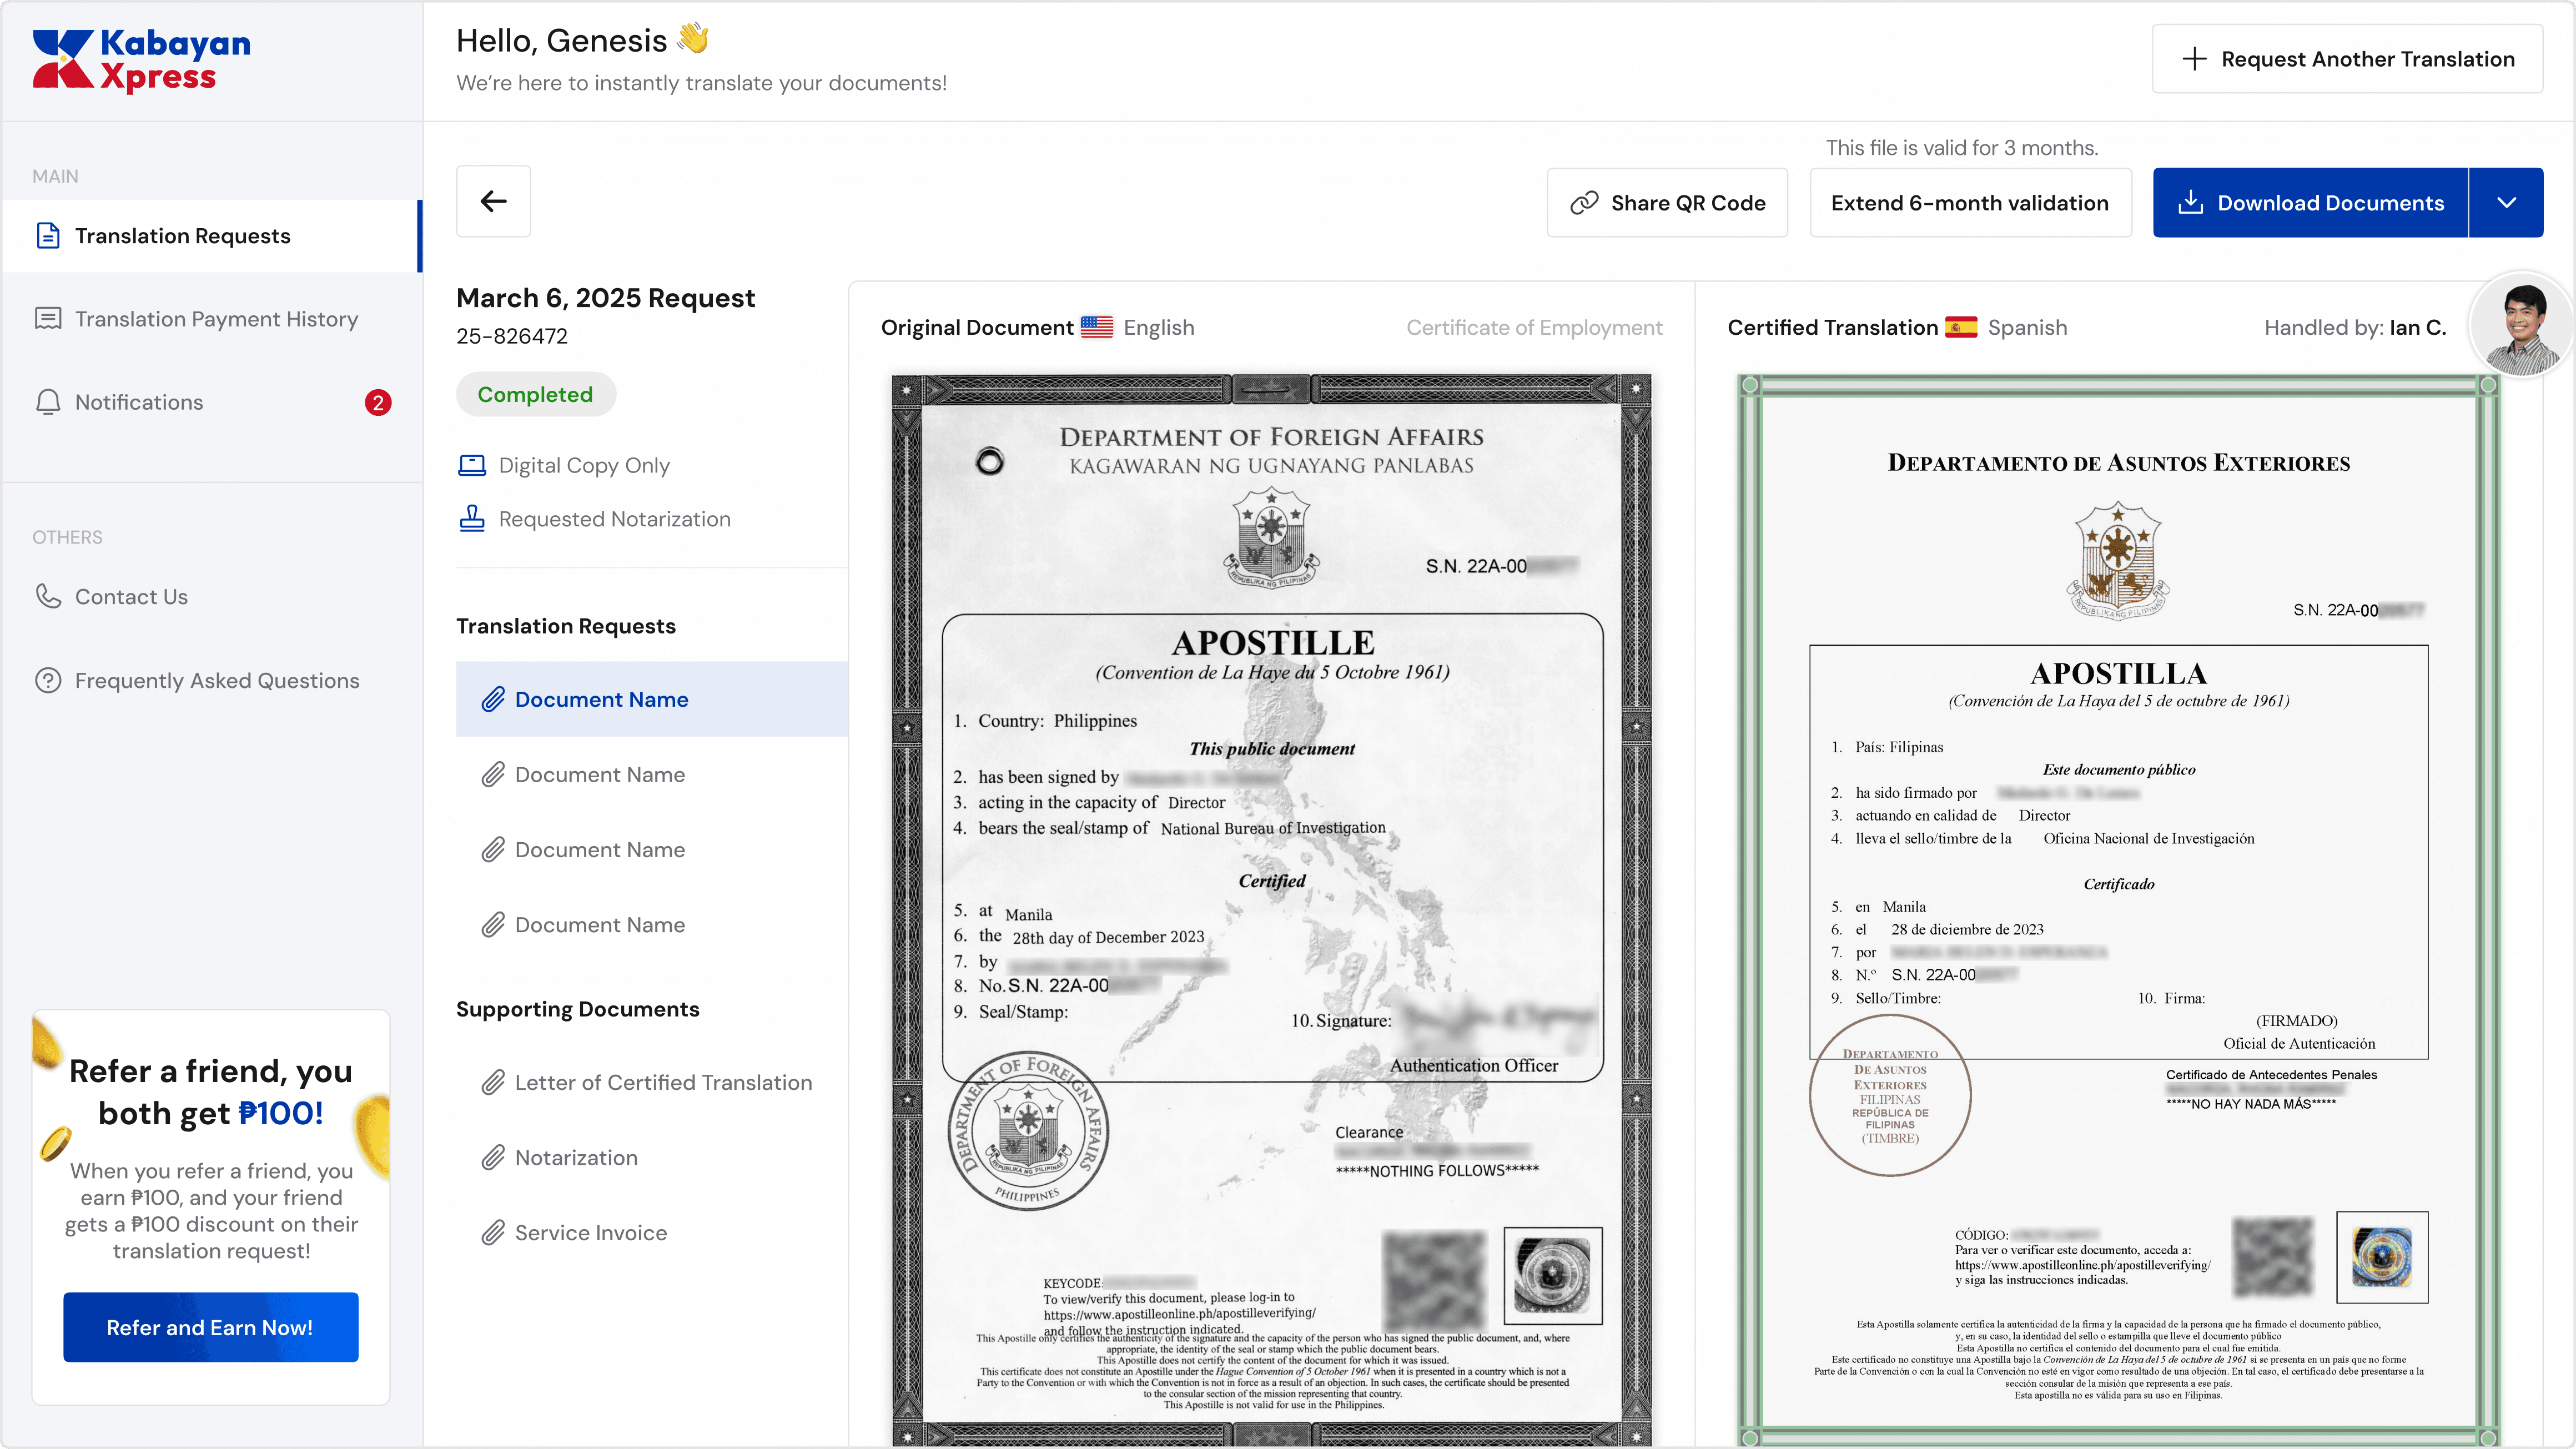Click the paperclip icon beside Service Invoice
The height and width of the screenshot is (1449, 2576).
coord(492,1233)
